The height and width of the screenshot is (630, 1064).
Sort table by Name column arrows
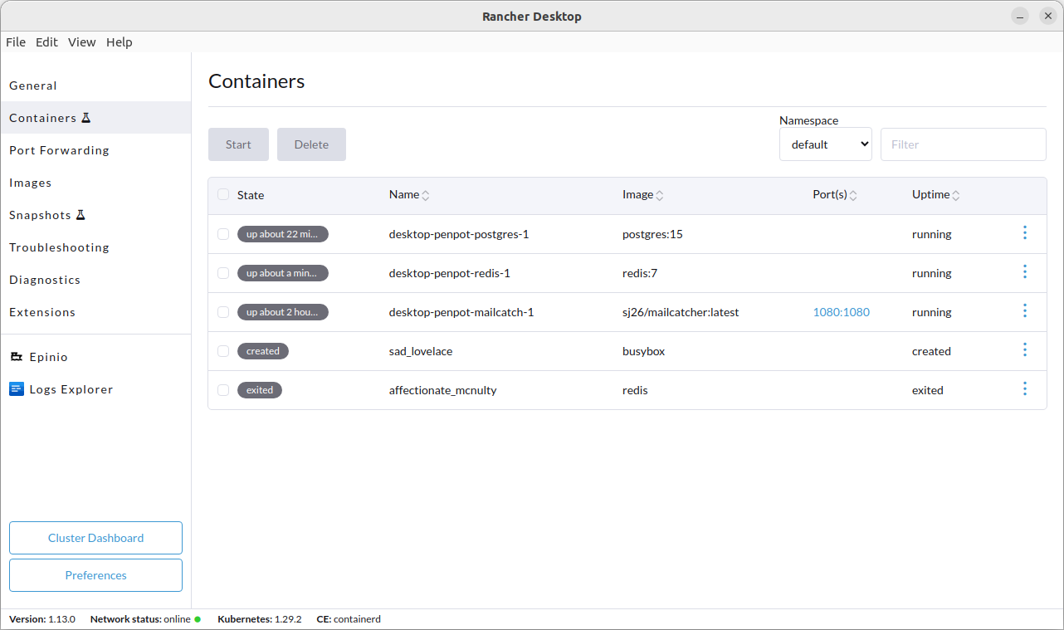coord(426,196)
